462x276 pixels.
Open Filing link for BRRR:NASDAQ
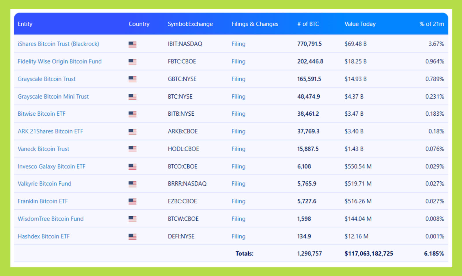pyautogui.click(x=238, y=184)
